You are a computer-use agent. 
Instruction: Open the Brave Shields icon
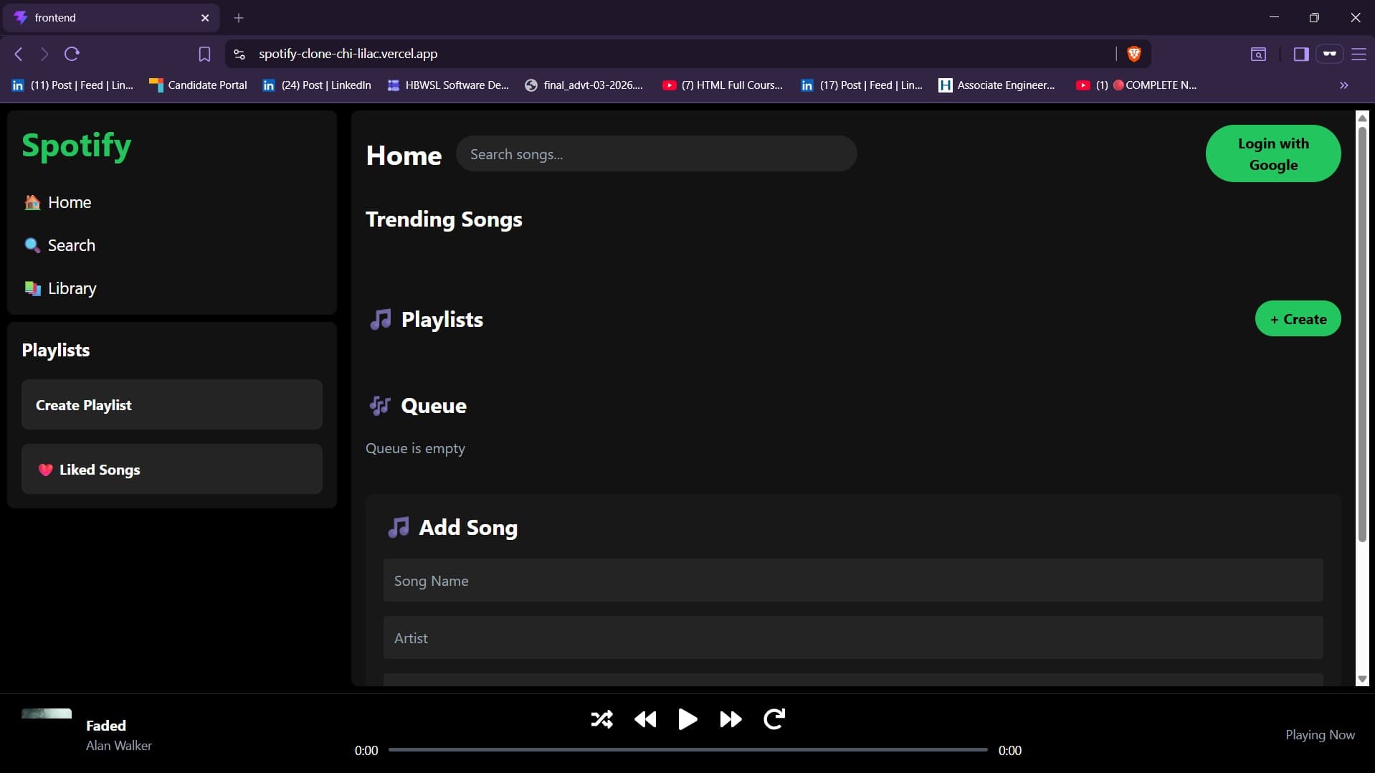pyautogui.click(x=1134, y=54)
